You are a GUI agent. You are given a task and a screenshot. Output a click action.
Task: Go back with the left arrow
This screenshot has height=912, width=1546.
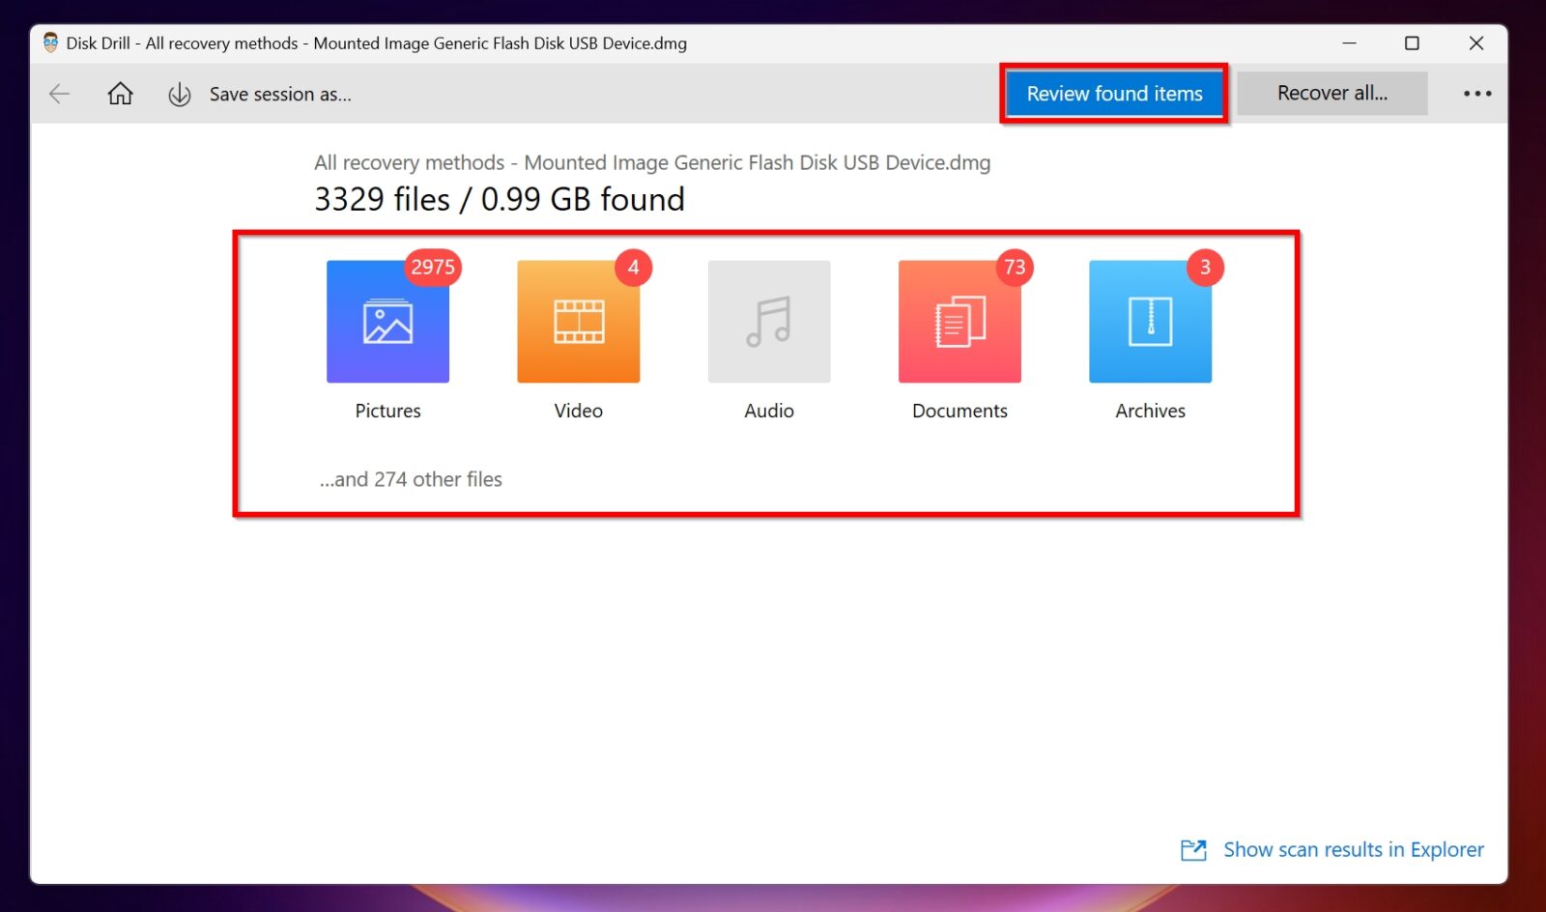pos(60,94)
